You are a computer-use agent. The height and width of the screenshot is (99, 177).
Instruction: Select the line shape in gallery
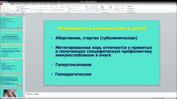coord(88,7)
